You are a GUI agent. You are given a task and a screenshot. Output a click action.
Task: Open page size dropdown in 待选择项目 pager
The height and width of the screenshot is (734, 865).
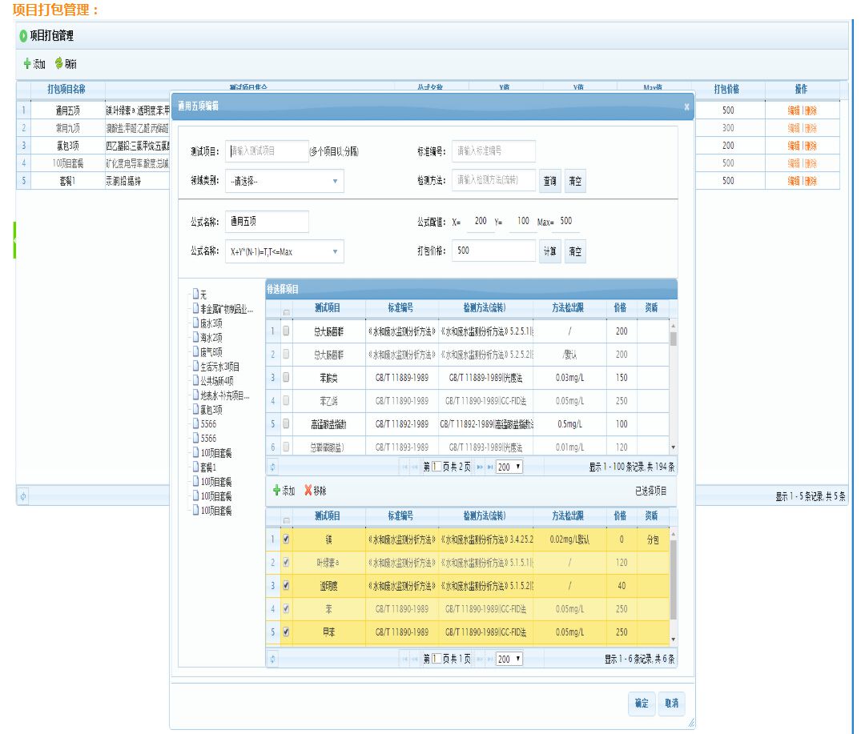[x=509, y=467]
